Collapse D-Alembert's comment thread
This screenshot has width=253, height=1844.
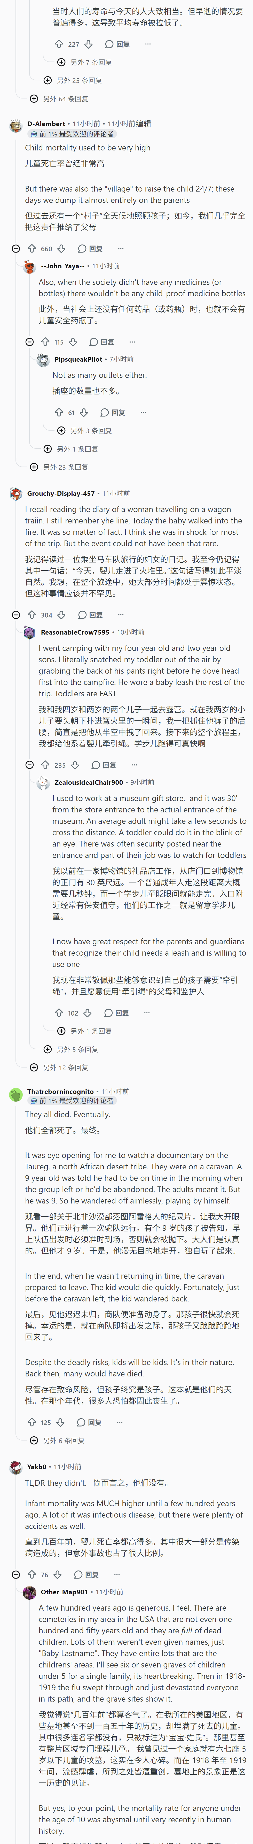coord(16,248)
